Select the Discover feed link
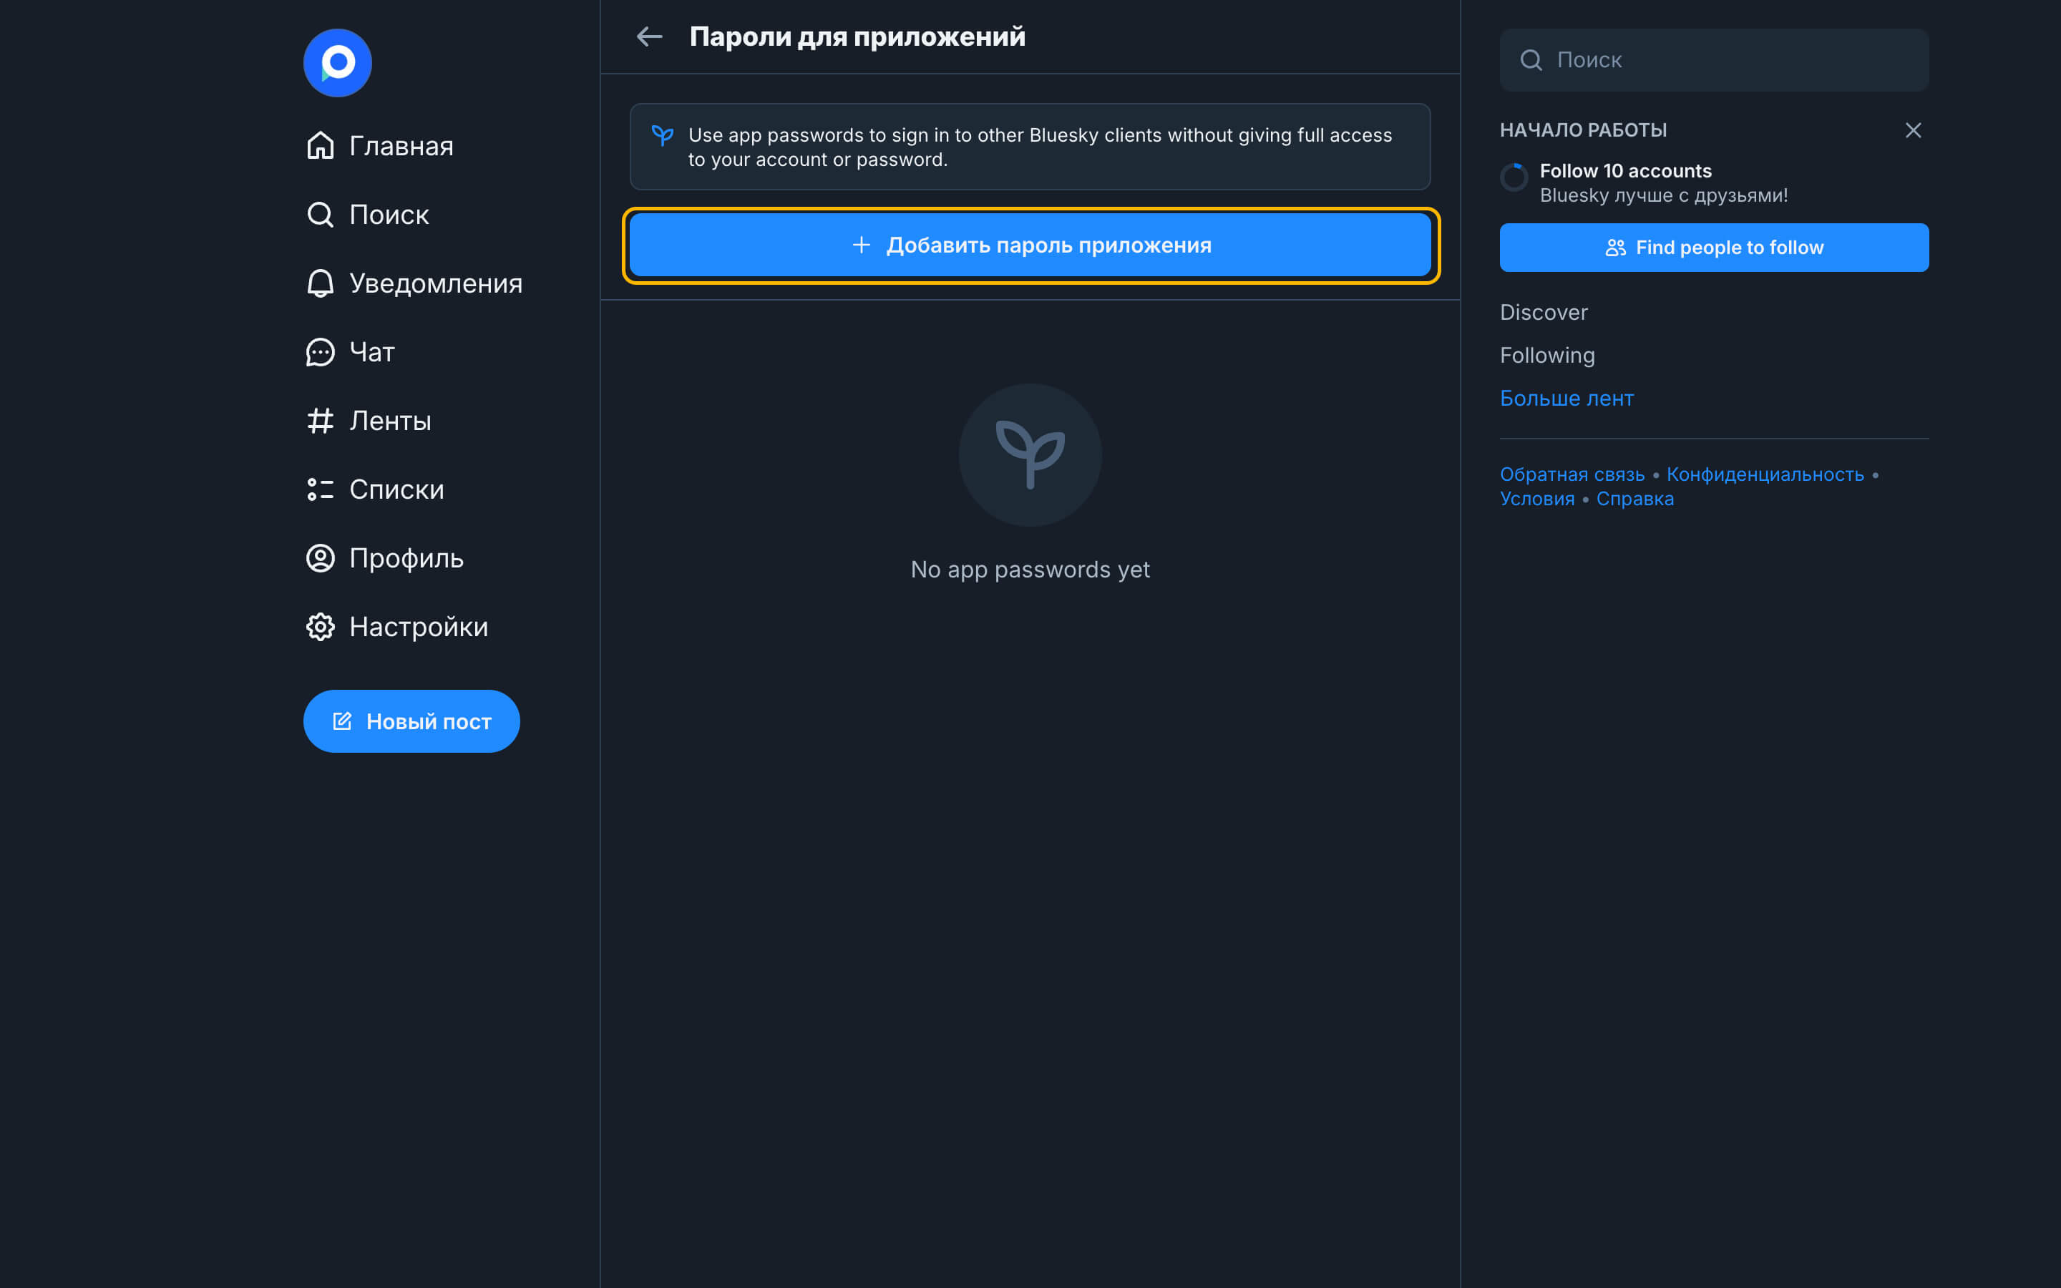 coord(1543,313)
